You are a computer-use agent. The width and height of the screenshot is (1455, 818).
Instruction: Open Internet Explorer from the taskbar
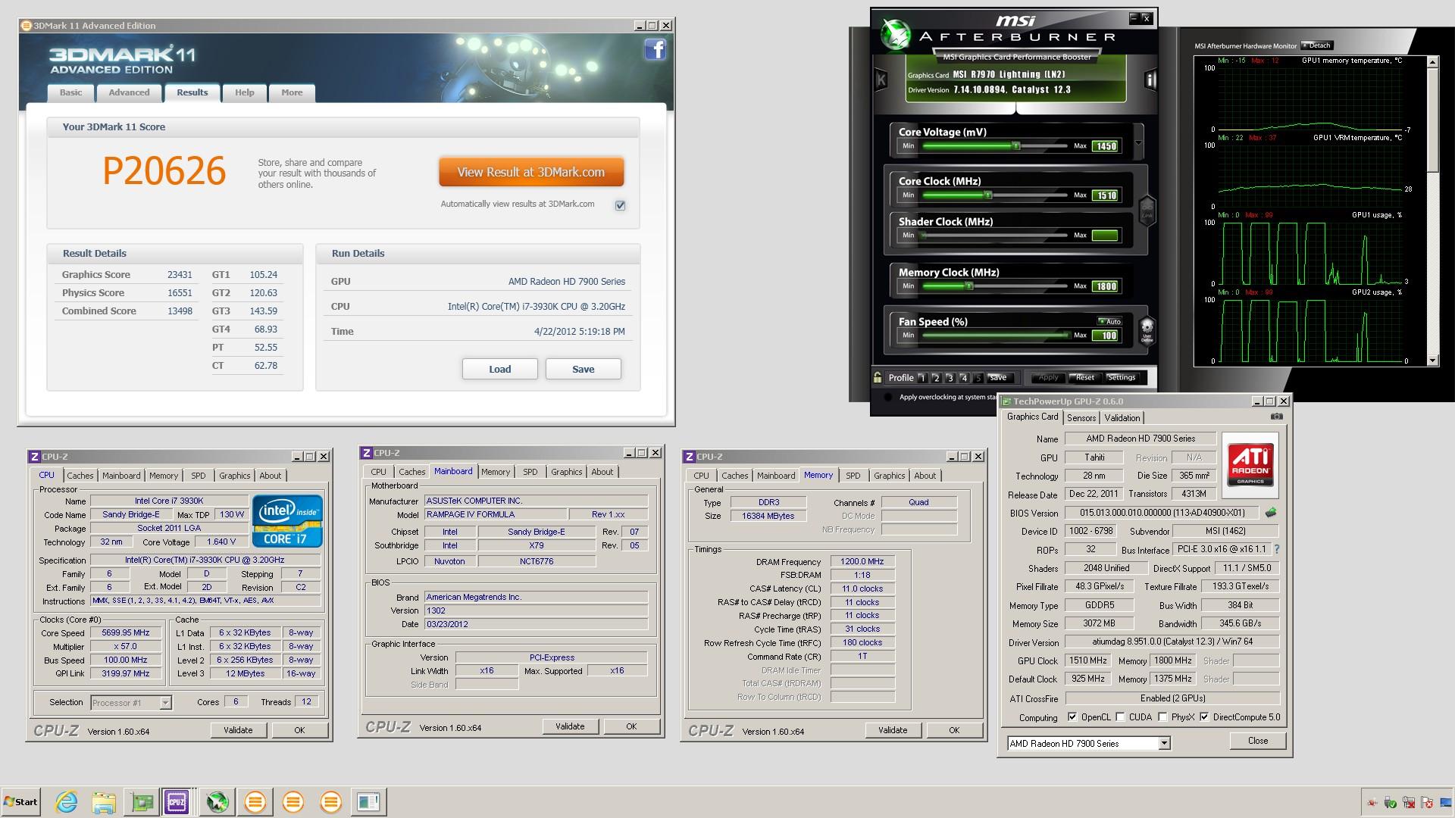[67, 801]
